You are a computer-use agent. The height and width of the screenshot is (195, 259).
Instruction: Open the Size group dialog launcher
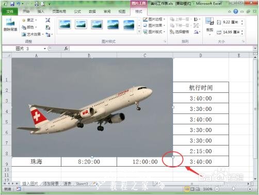243,41
